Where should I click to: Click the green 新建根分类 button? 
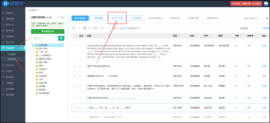[47, 31]
